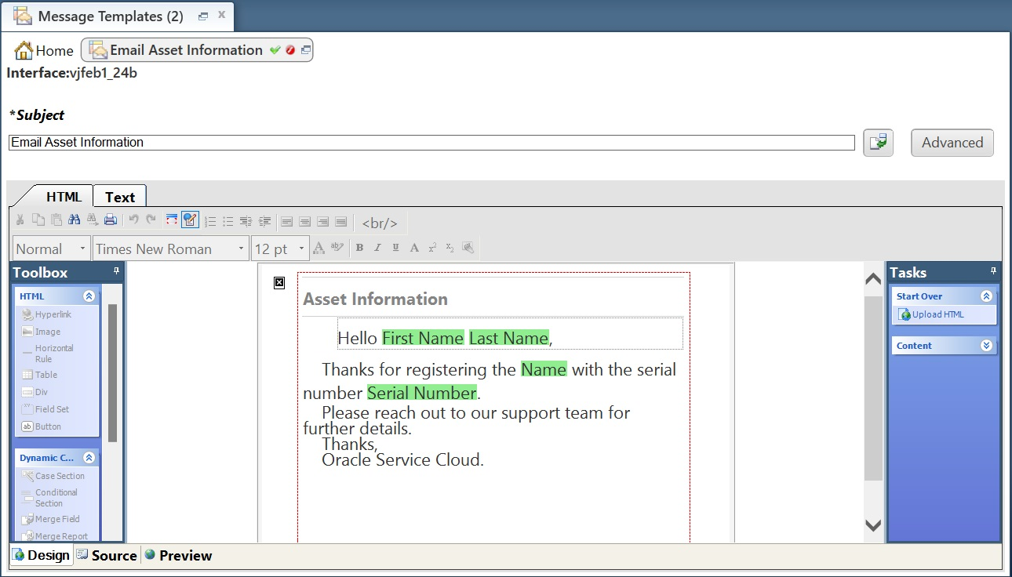Screen dimensions: 1012x577
Task: Toggle italic text formatting
Action: tap(377, 248)
